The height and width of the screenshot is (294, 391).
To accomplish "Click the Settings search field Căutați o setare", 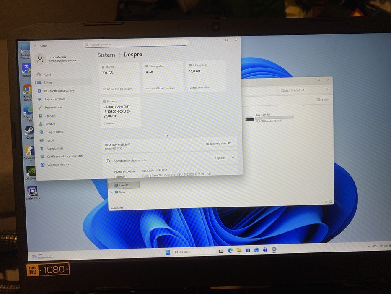I will click(136, 45).
